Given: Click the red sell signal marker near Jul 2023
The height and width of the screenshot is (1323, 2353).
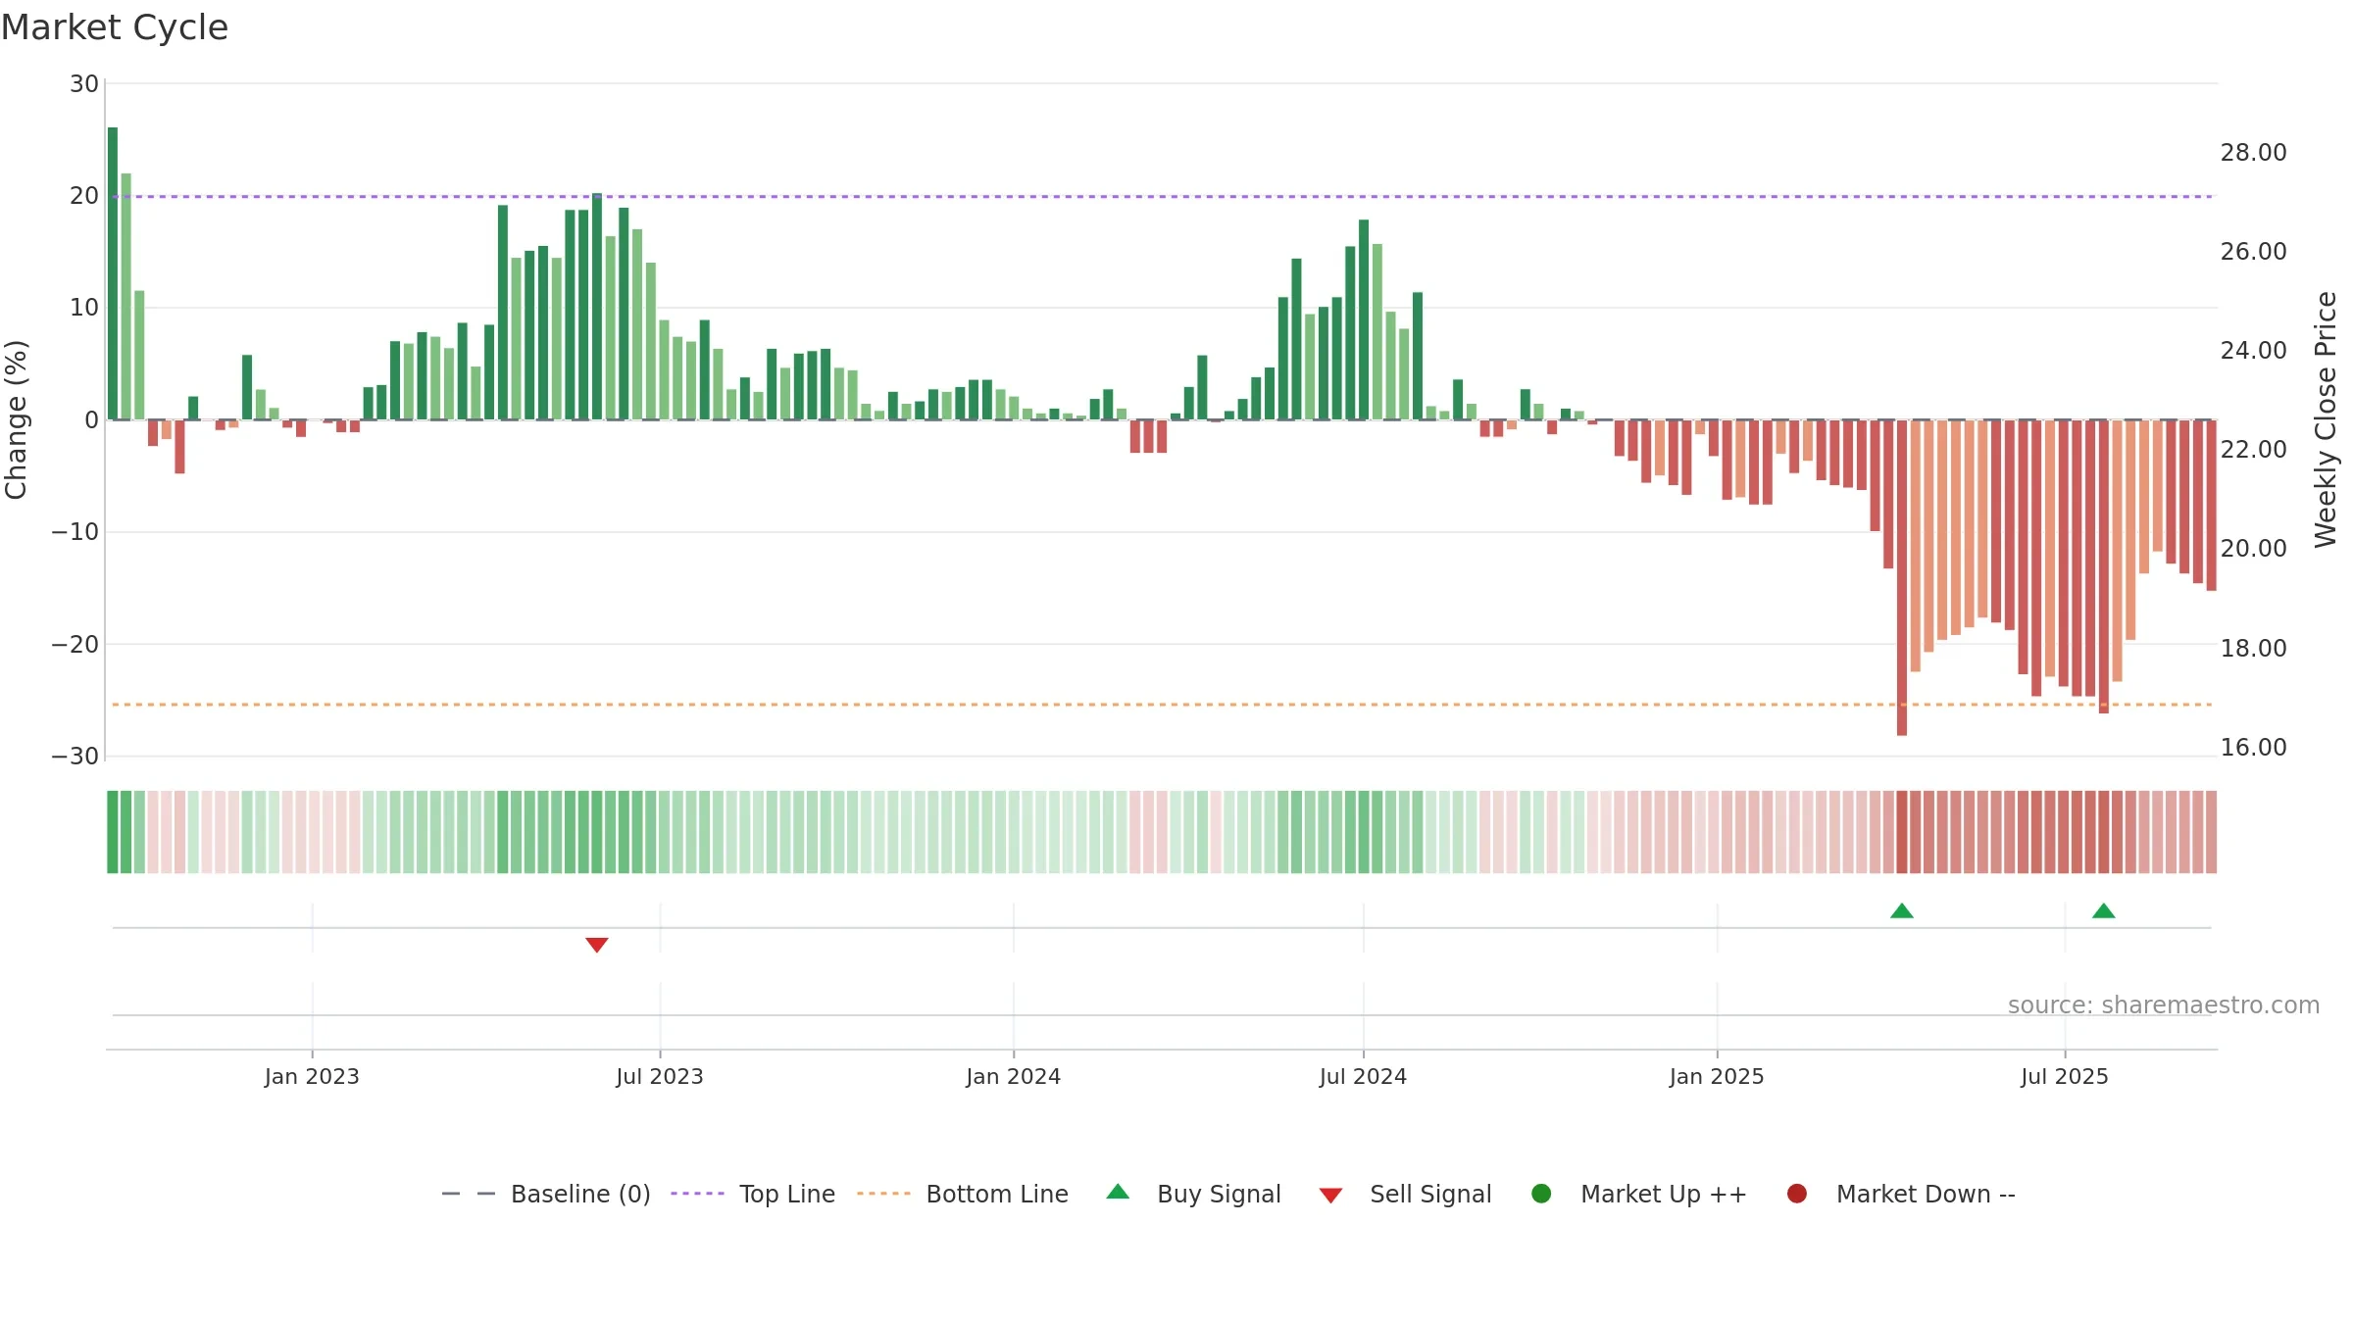Looking at the screenshot, I should 597,945.
